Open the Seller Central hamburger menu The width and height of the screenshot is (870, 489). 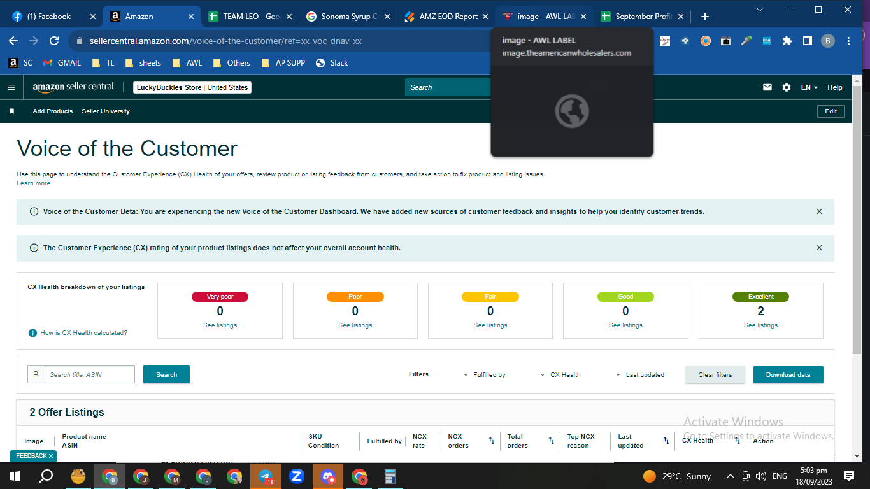coord(11,87)
